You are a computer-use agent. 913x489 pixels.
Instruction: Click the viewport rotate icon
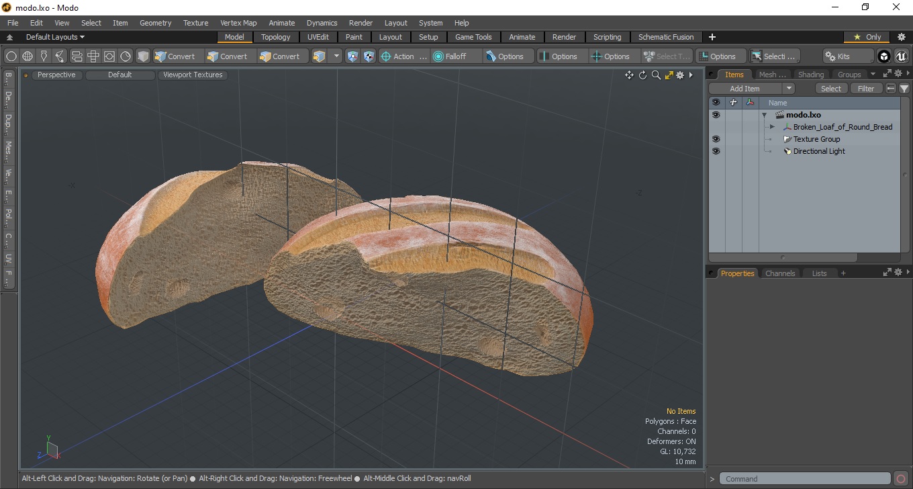[x=642, y=75]
